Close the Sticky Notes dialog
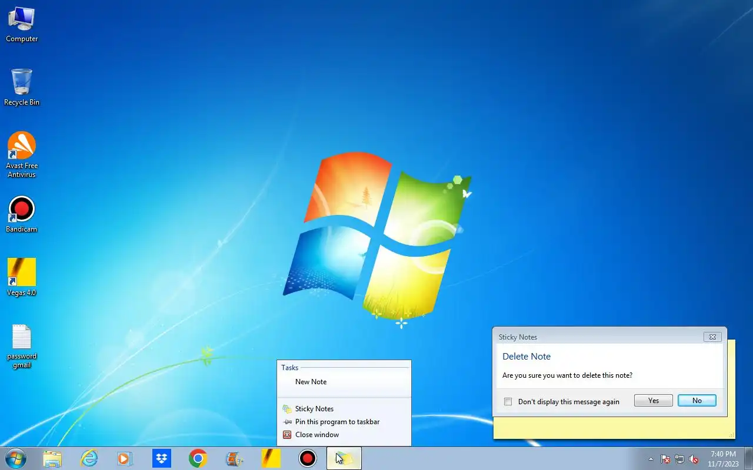This screenshot has height=470, width=753. [712, 337]
